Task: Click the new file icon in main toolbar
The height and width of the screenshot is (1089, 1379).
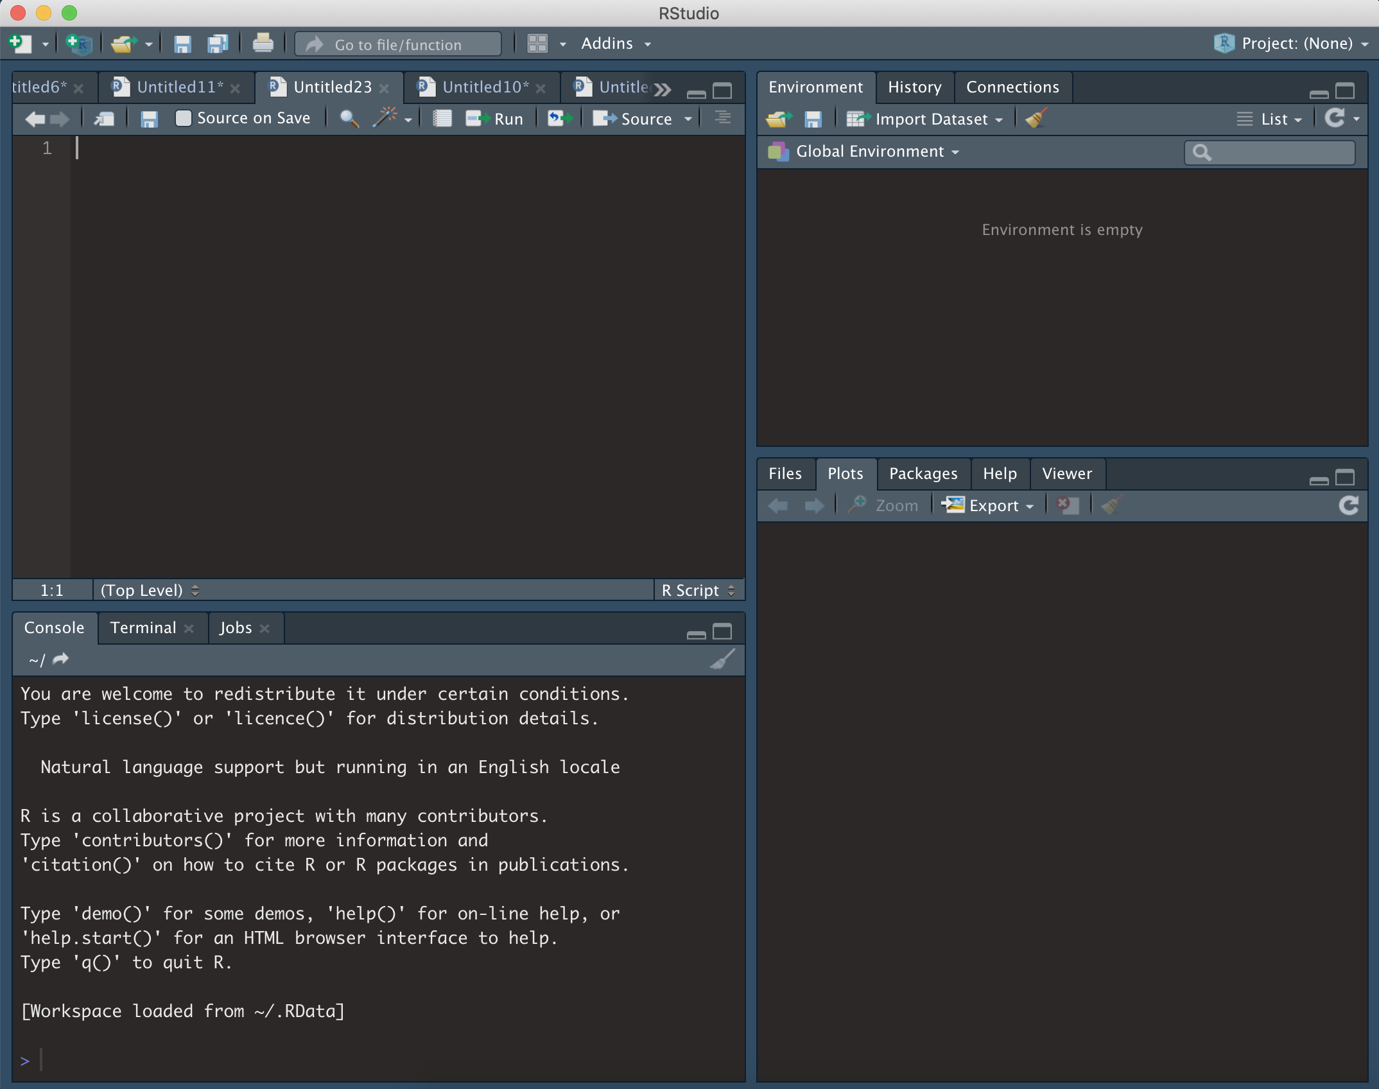Action: point(21,44)
